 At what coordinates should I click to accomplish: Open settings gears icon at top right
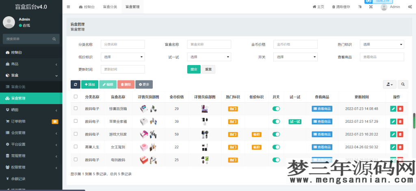pyautogui.click(x=410, y=7)
